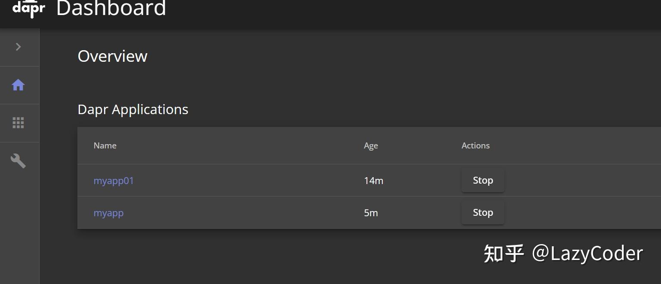Image resolution: width=661 pixels, height=284 pixels.
Task: Select the 5m age cell
Action: point(371,213)
